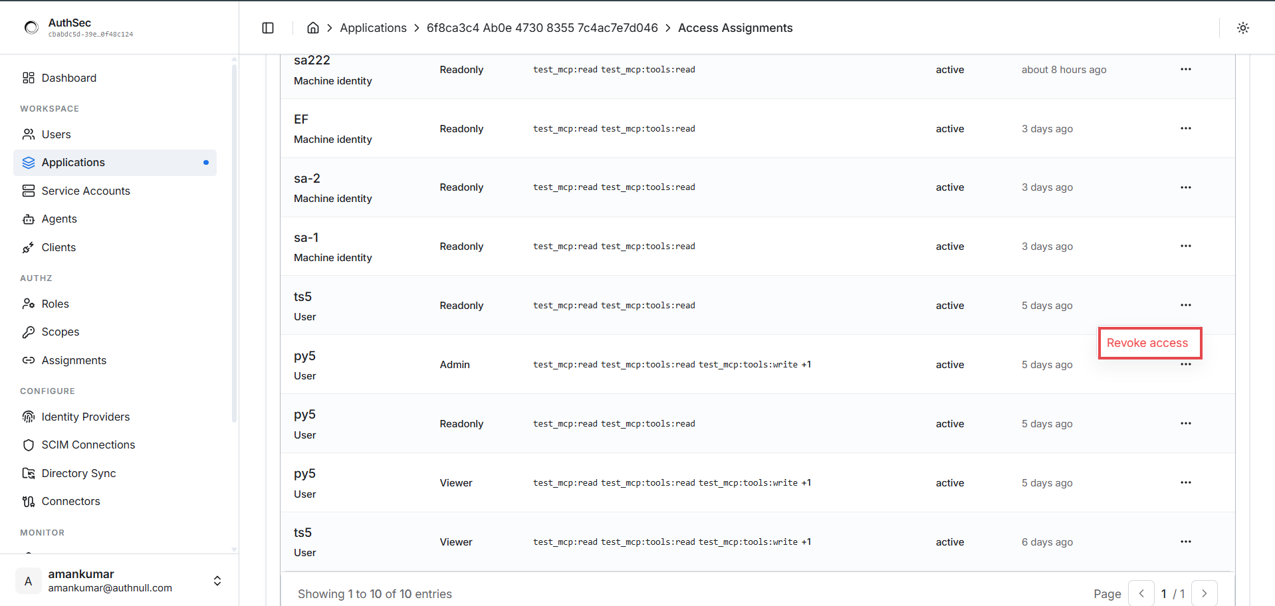This screenshot has height=606, width=1275.
Task: Click Access Assignments breadcrumb
Action: click(x=735, y=28)
